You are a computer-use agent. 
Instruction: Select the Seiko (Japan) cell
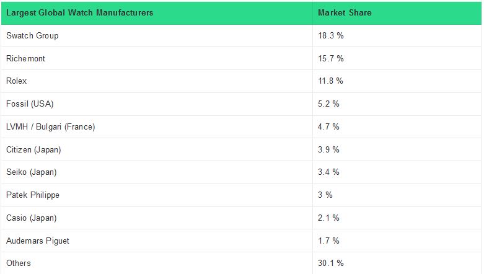(x=32, y=172)
